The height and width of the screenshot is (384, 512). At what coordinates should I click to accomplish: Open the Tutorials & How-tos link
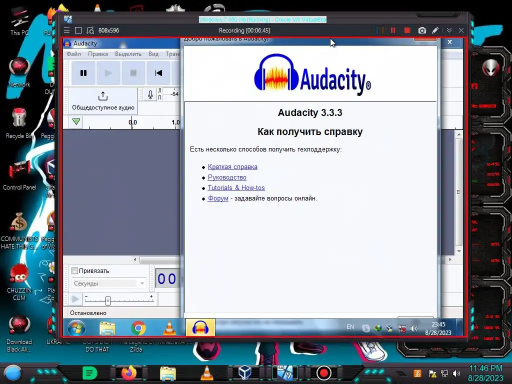pos(236,188)
